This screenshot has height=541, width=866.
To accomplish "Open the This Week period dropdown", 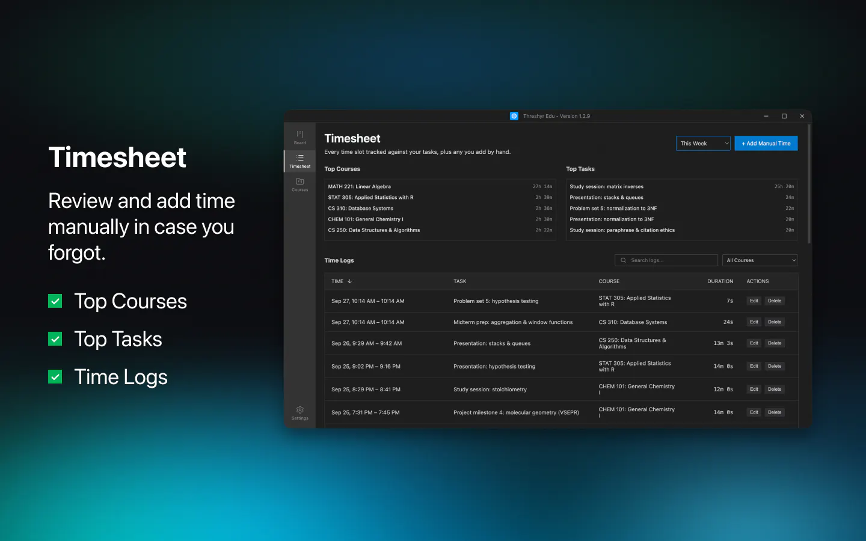I will 703,144.
